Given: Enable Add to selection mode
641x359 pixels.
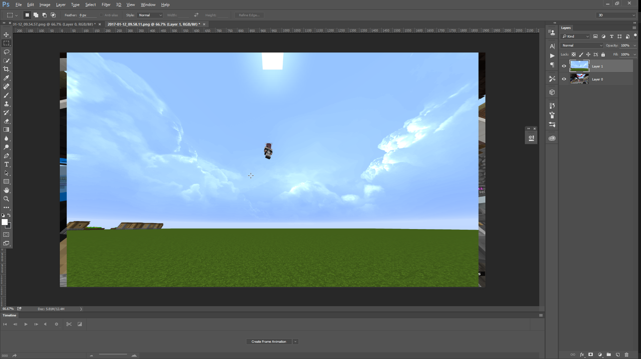Looking at the screenshot, I should [x=36, y=15].
